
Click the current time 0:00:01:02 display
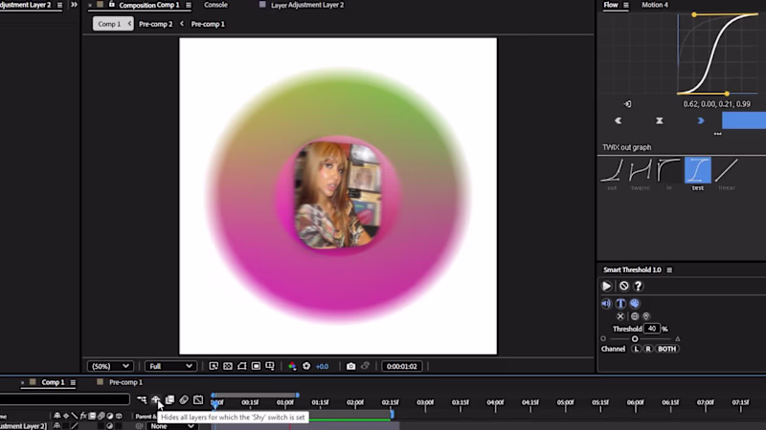point(401,366)
